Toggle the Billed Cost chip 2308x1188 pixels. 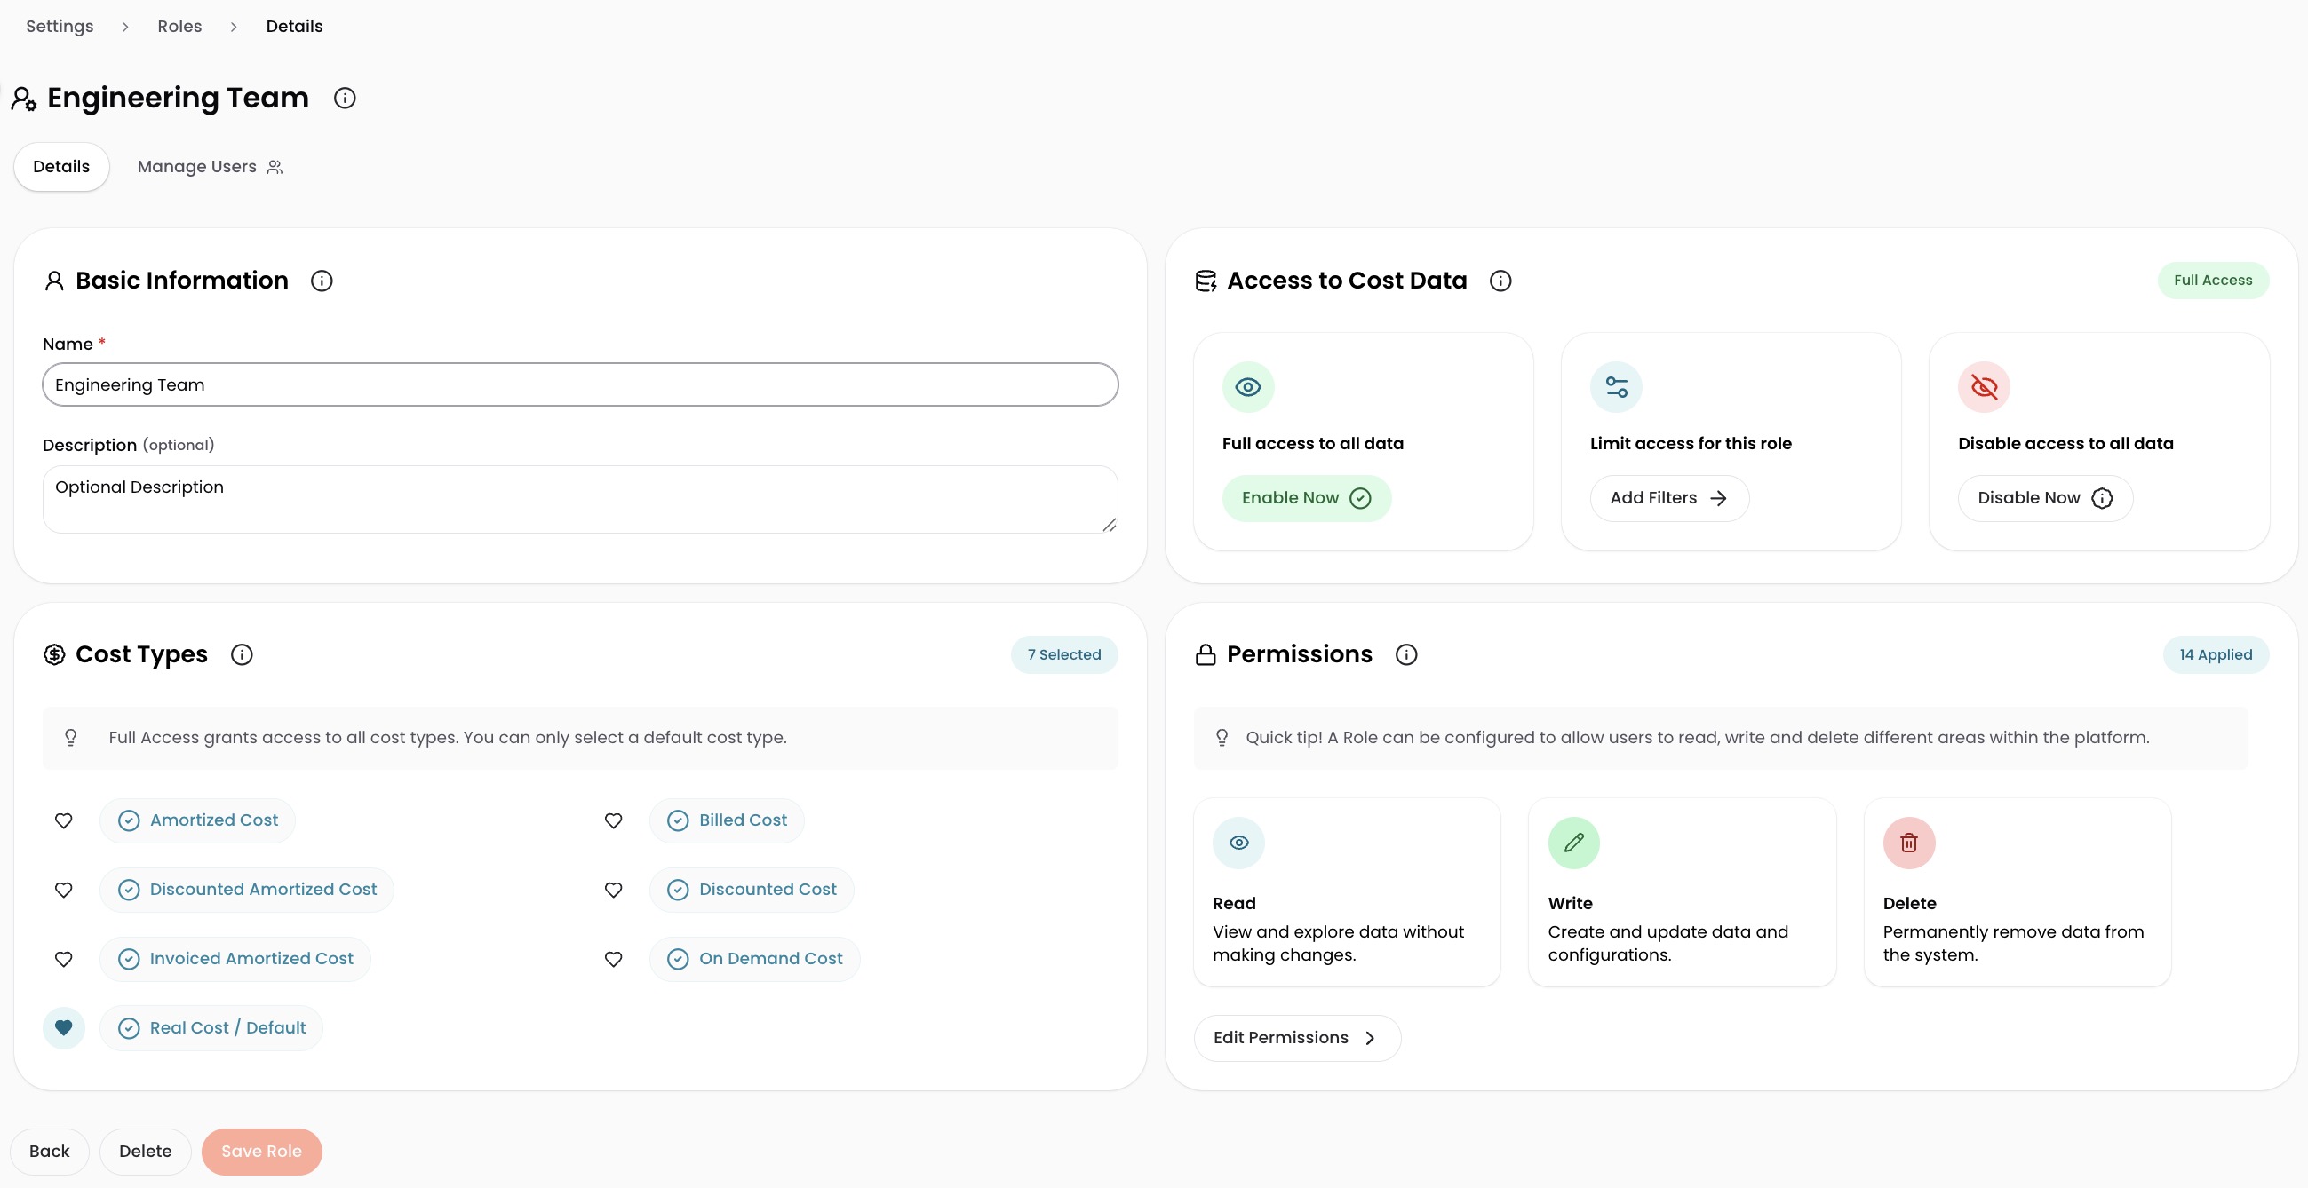click(727, 820)
